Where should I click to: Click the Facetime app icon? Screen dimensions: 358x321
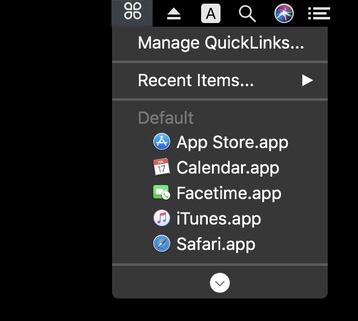pos(162,192)
